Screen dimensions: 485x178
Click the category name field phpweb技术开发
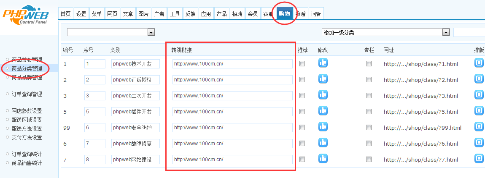tap(136, 64)
